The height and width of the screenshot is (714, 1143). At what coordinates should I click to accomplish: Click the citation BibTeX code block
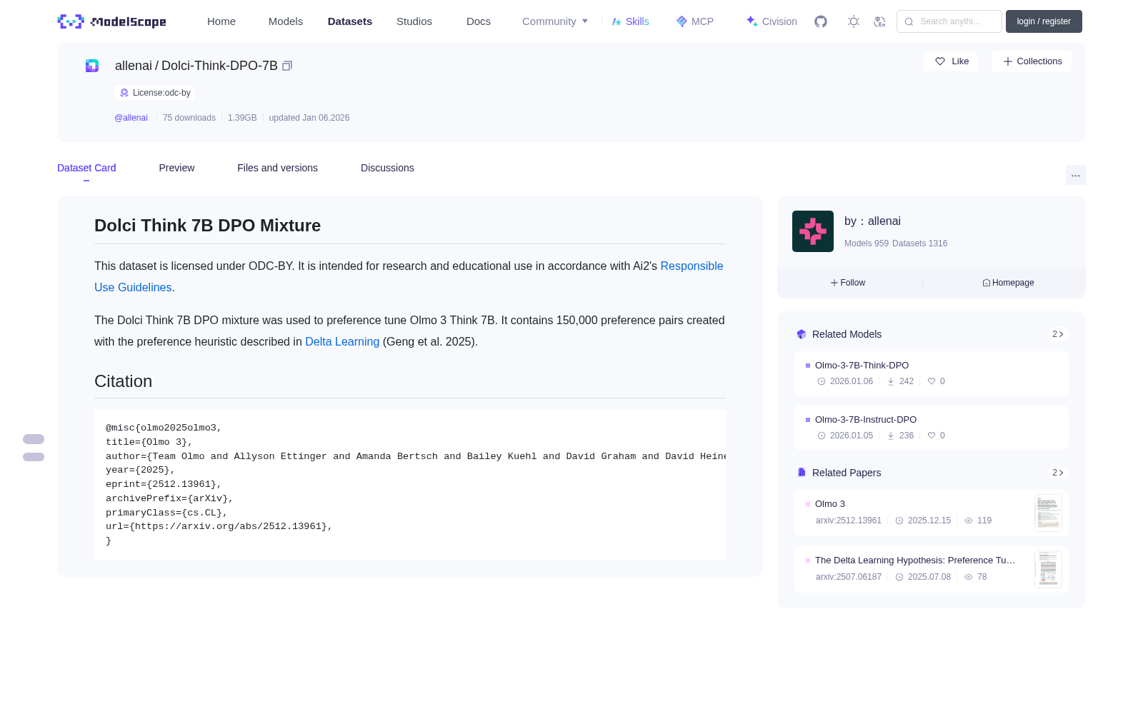tap(410, 484)
